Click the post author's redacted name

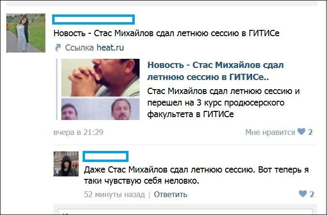[93, 20]
